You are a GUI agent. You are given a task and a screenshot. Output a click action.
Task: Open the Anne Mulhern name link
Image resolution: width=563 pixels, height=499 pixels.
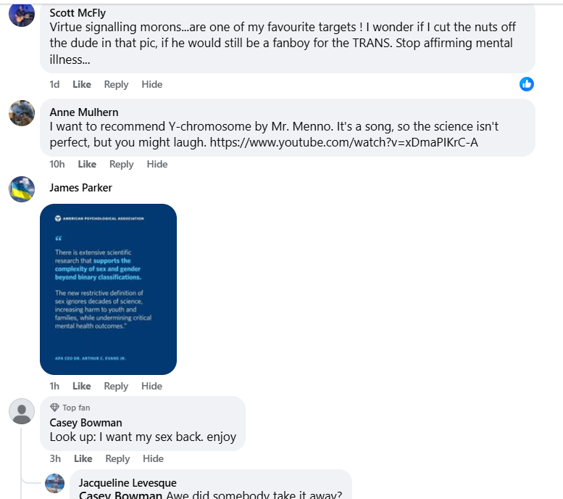84,112
